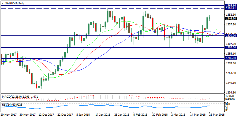Screen dimensions: 237x118
Task: Select the 1286.00 price level label
Action: (x=230, y=58)
